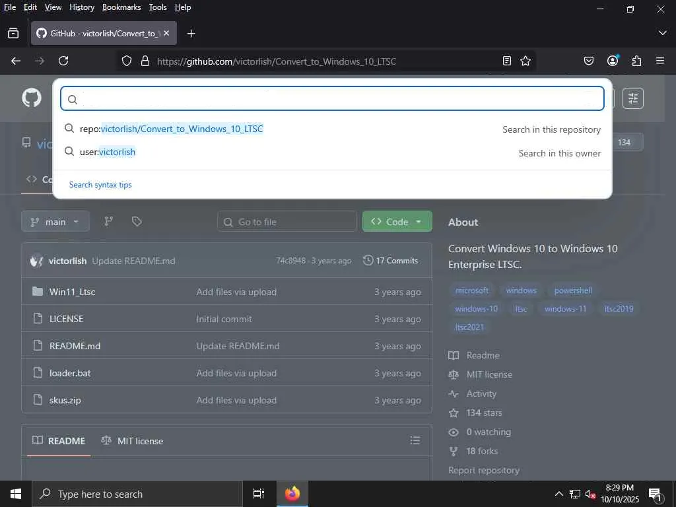Click the Go to file field
Image resolution: width=676 pixels, height=507 pixels.
[287, 222]
